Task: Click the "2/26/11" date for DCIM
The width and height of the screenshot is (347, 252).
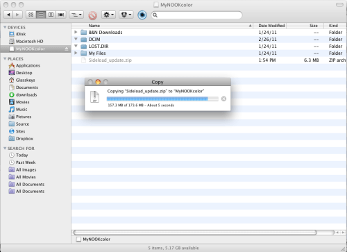Action: point(268,40)
